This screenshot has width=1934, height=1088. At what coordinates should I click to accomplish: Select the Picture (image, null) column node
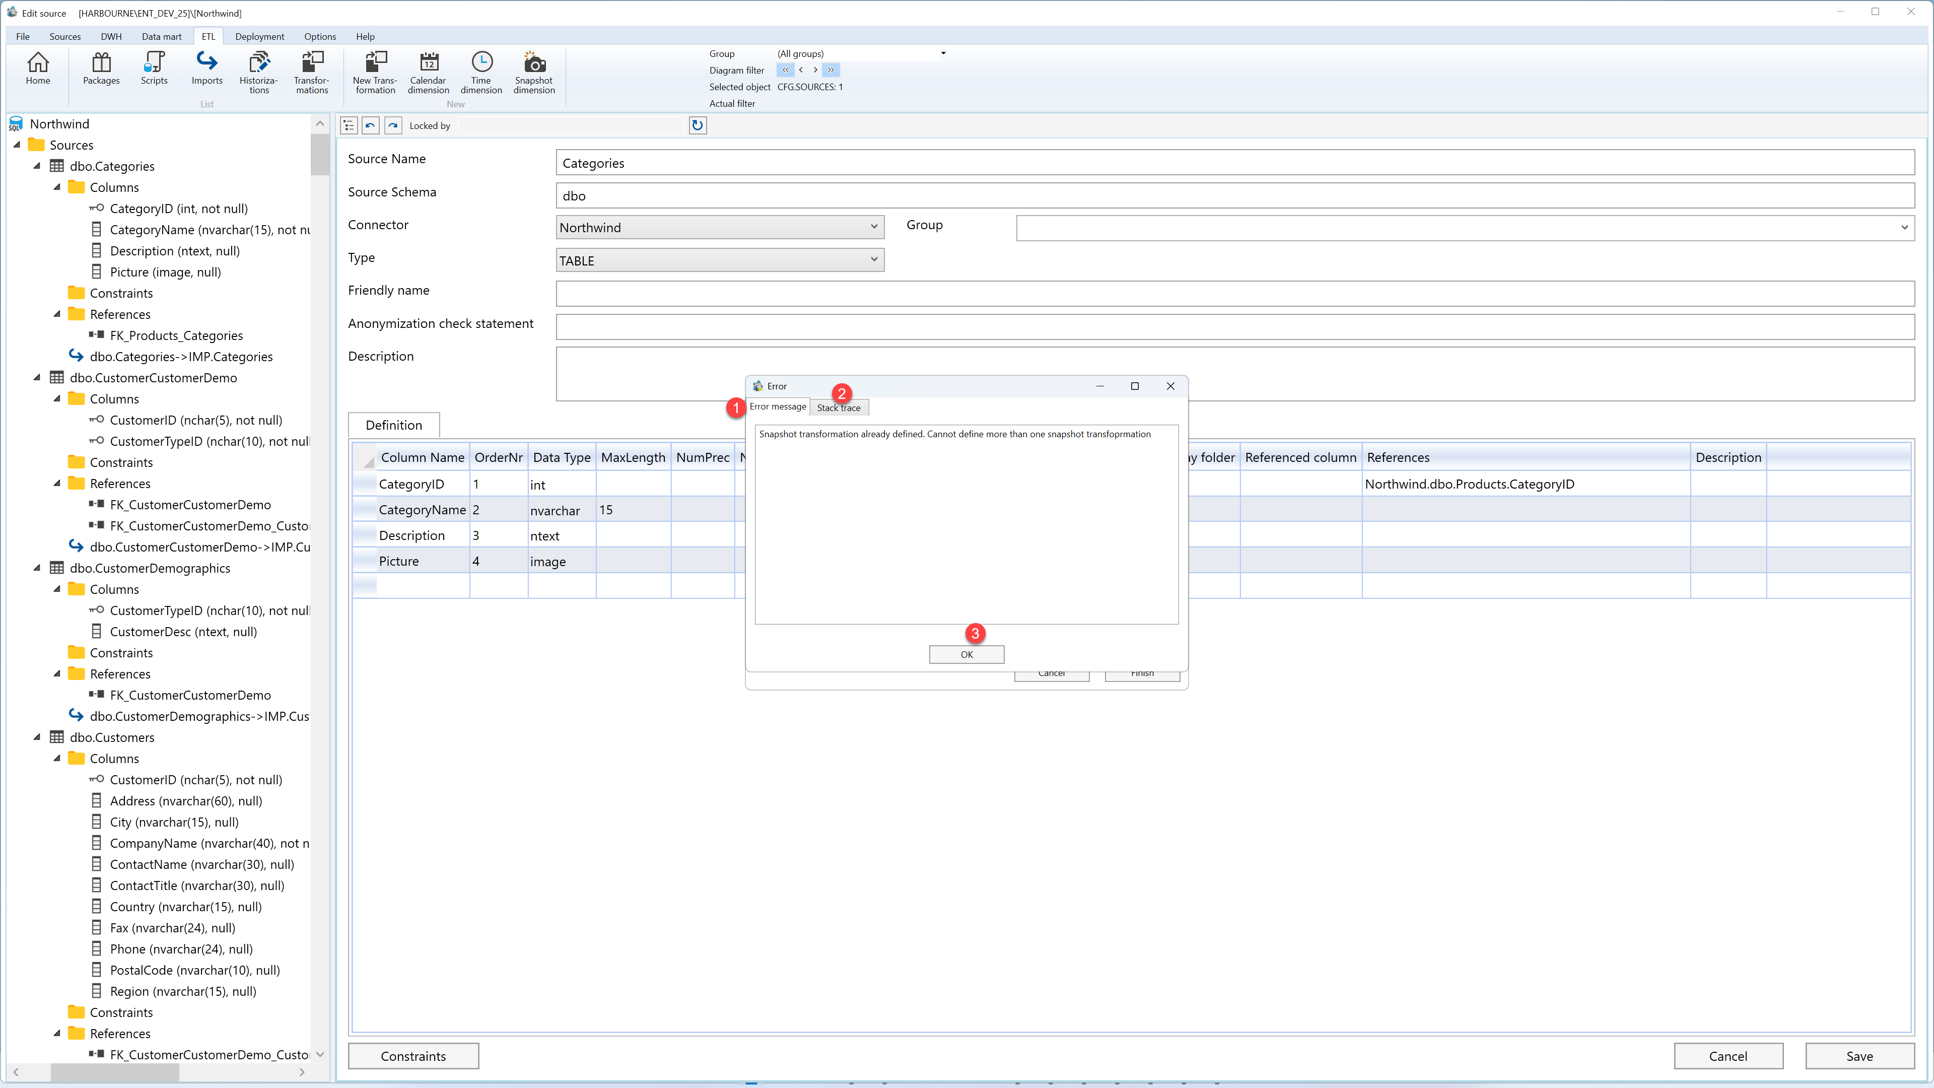(165, 272)
